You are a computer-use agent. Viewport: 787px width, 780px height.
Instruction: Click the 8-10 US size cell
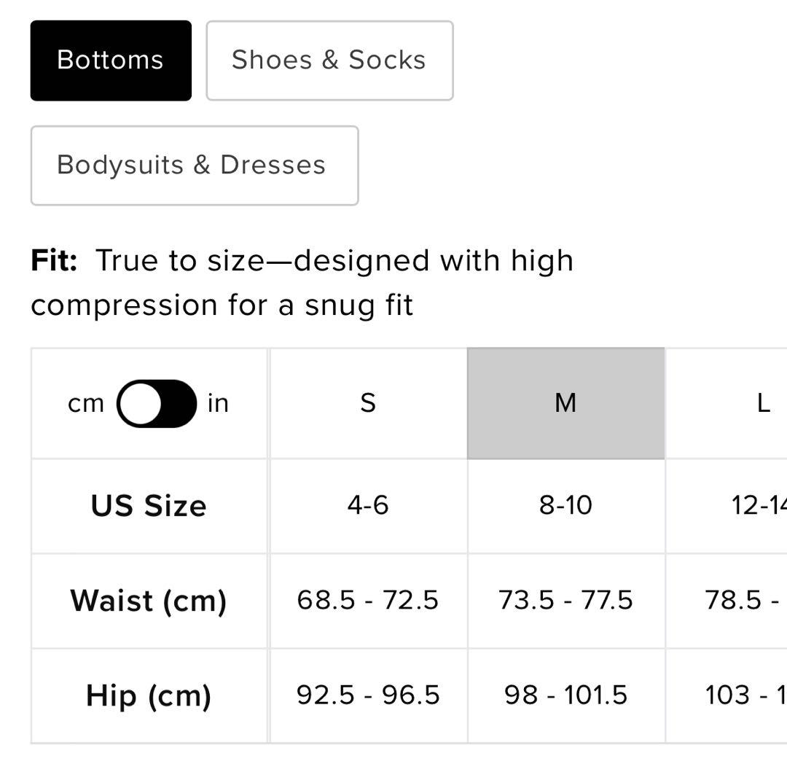[565, 505]
